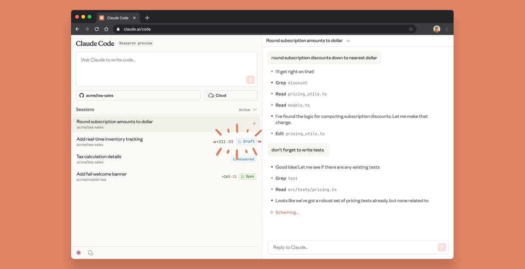Click the browser back arrow

click(77, 29)
